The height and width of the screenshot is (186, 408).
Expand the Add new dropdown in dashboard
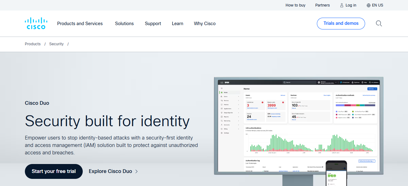pos(372,89)
